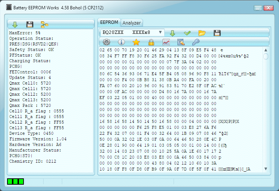The image size is (279, 191).
Task: Close the Battery EEPROM Works window
Action: [x=268, y=8]
